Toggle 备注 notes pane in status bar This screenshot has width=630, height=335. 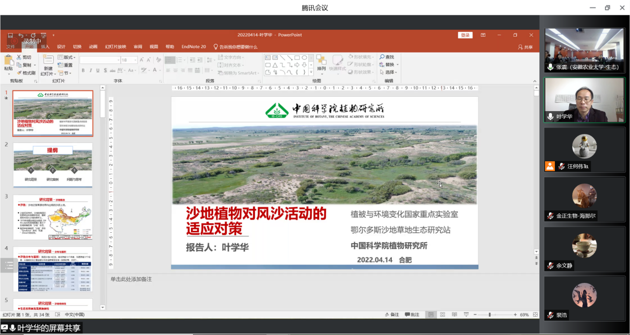(392, 315)
